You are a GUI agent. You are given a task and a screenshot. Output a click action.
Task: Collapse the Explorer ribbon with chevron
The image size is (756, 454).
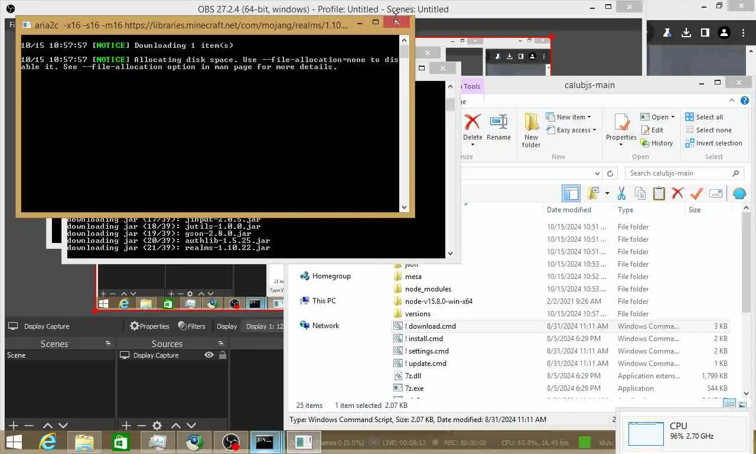point(731,100)
